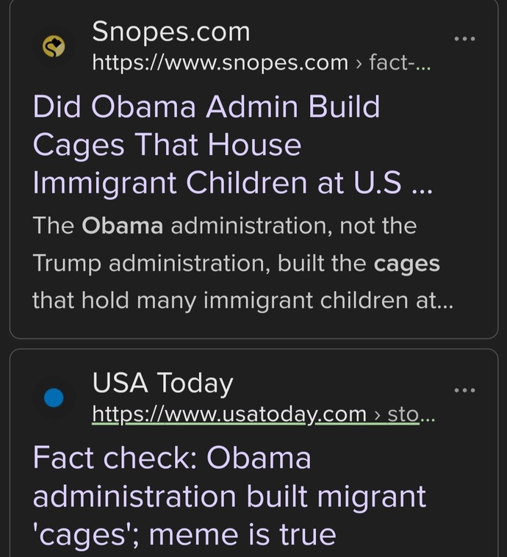Tap the Snopes favicon icon

(x=54, y=46)
